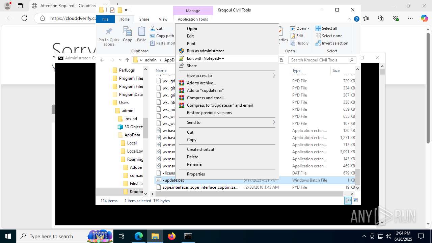Select Roaming folder in tree
Screen dimensions: 432x243
[132, 159]
